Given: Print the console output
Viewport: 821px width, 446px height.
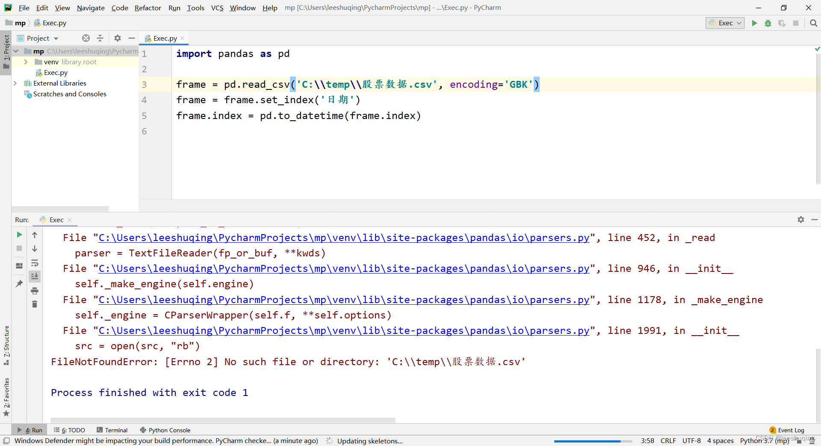Looking at the screenshot, I should 35,291.
